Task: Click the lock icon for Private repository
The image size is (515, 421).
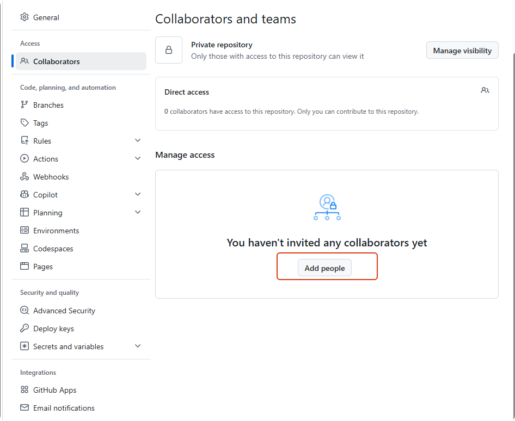Action: [x=169, y=50]
